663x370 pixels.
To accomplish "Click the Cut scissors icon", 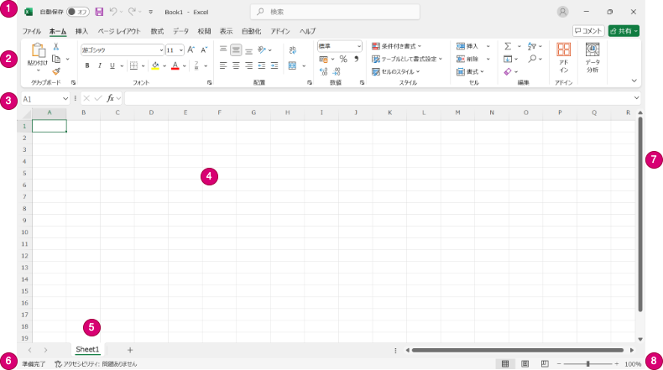I will pyautogui.click(x=56, y=47).
